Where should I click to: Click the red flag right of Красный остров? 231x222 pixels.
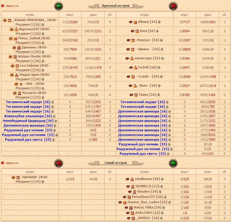pyautogui.click(x=173, y=6)
